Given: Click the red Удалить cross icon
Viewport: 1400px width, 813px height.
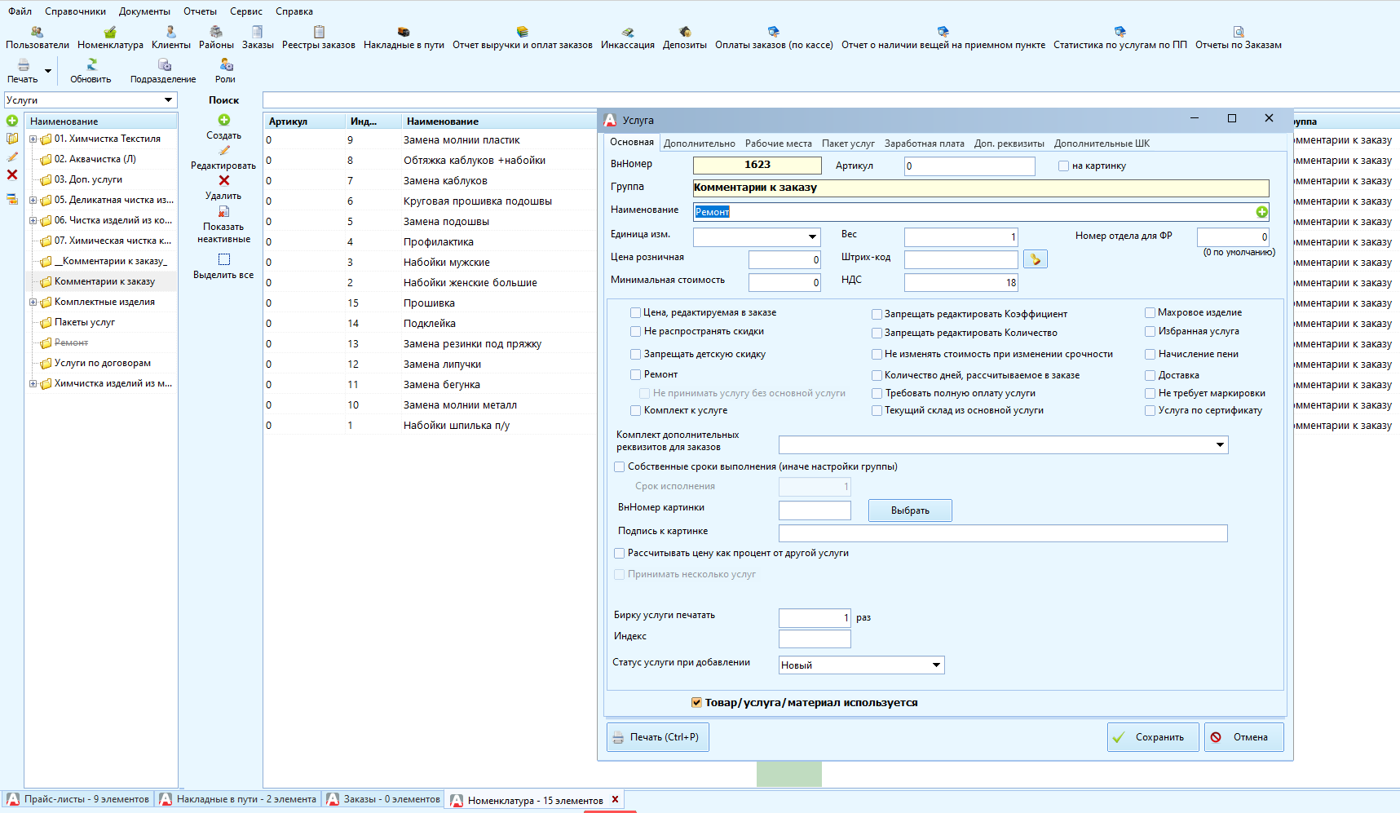Looking at the screenshot, I should (x=224, y=180).
